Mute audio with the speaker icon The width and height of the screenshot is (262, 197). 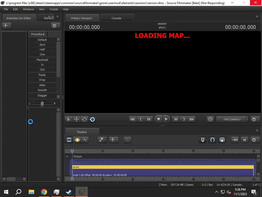click(244, 140)
